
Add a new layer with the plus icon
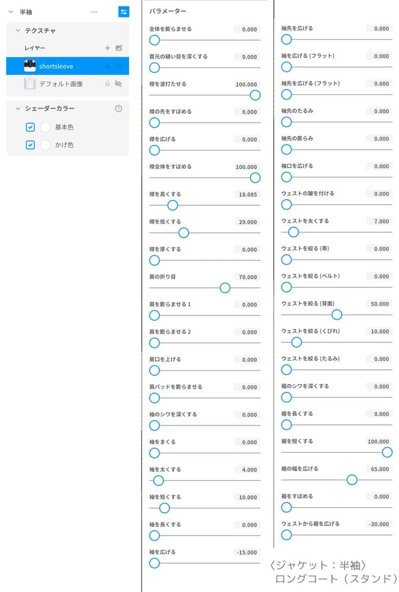(108, 48)
